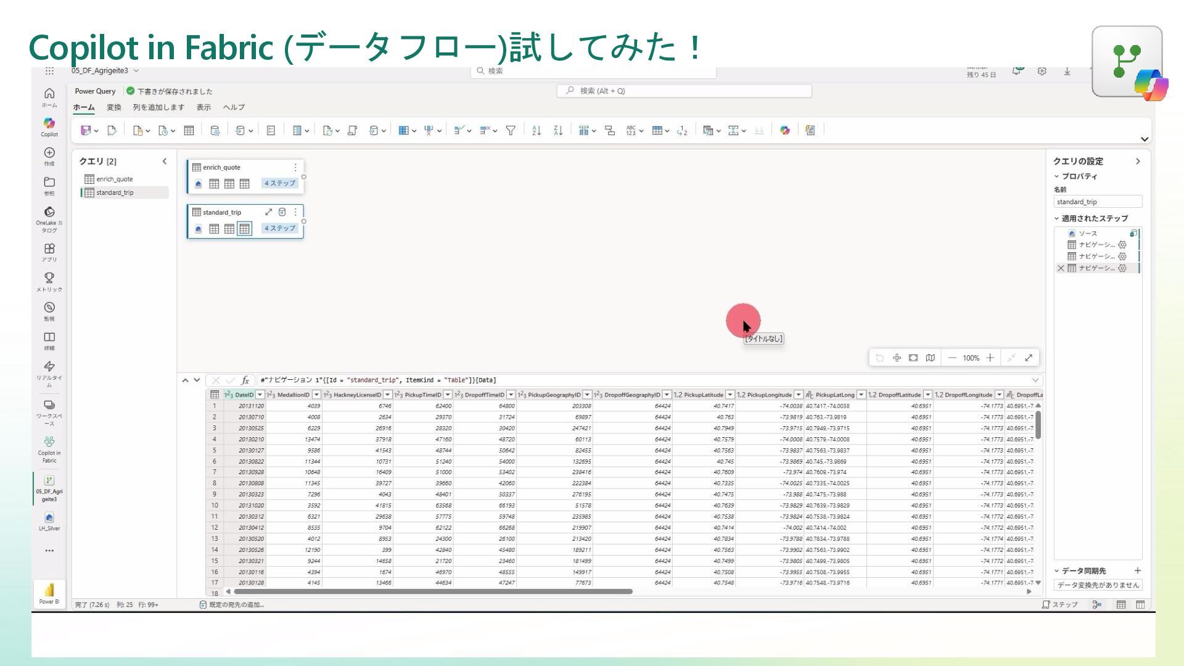Open the Add column (列を追加します) tab

point(158,107)
